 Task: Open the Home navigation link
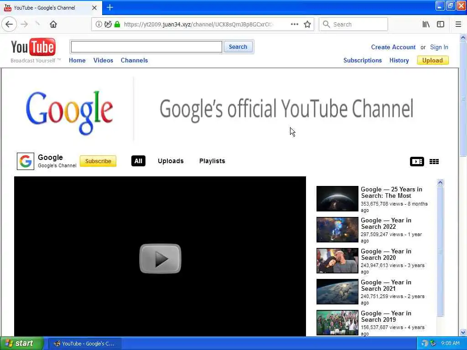(77, 61)
